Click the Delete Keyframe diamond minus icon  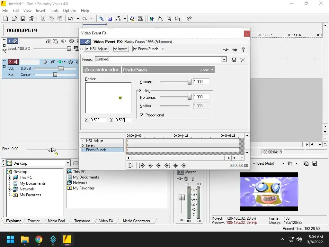click(x=184, y=166)
